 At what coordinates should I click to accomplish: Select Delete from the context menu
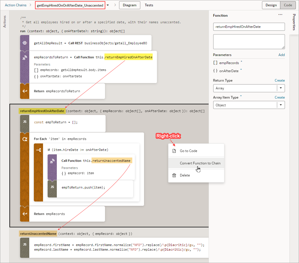coord(196,175)
